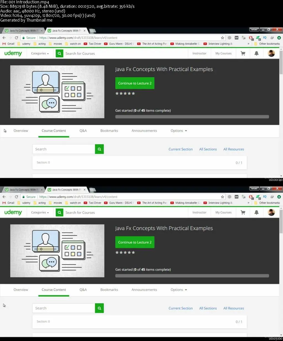Open Taxi Driver YouTube bookmark in upper frame
The height and width of the screenshot is (341, 283).
click(93, 44)
